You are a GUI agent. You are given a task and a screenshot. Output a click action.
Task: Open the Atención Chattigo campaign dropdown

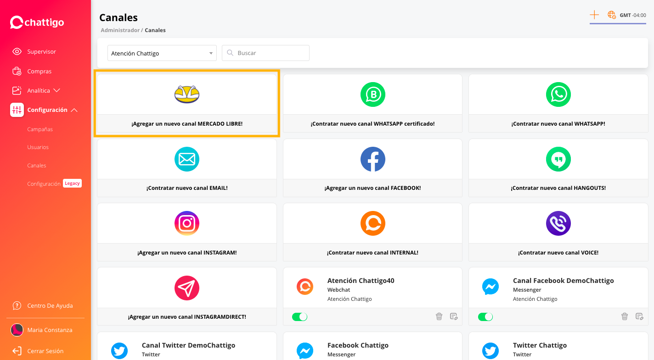162,53
